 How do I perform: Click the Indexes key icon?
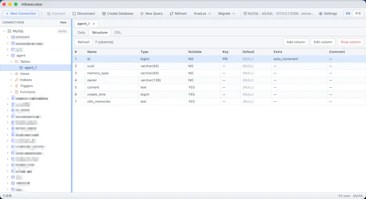16,79
